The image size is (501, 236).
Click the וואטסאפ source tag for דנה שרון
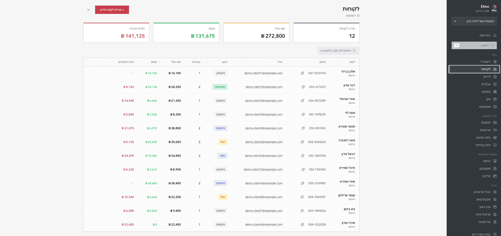(220, 87)
